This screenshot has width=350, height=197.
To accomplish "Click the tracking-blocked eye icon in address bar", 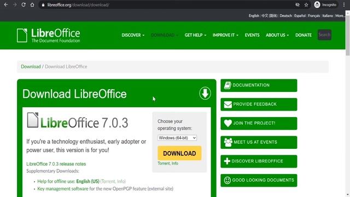I will coord(297,5).
